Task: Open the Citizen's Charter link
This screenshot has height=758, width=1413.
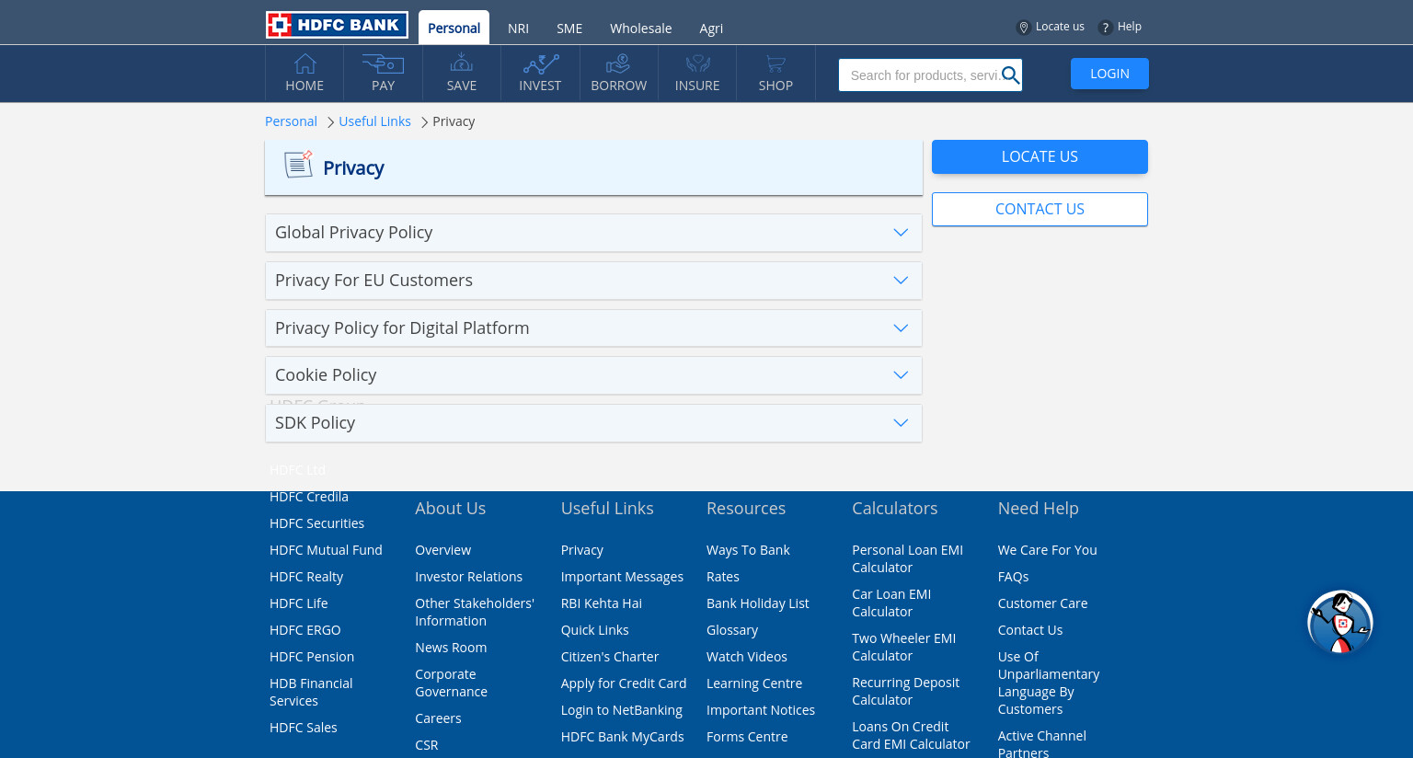Action: coord(610,657)
